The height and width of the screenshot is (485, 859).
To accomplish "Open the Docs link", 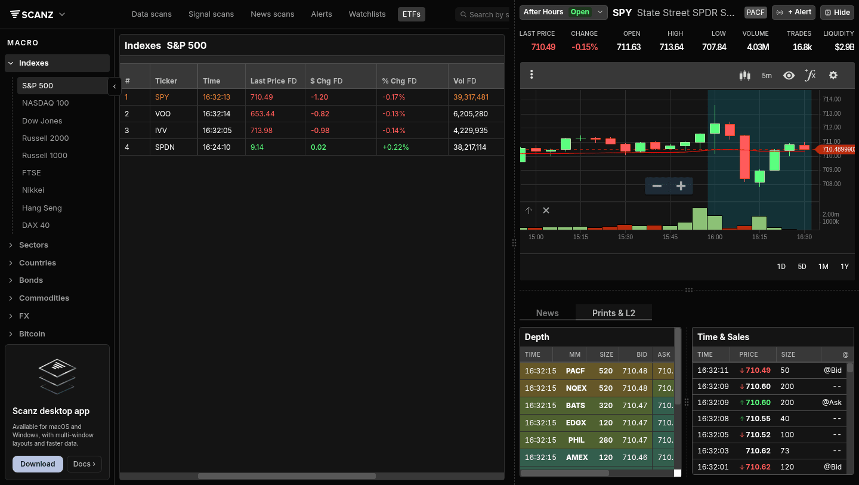I will point(84,464).
